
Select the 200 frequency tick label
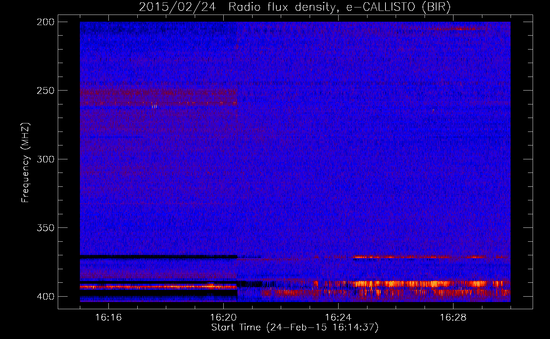click(x=46, y=22)
